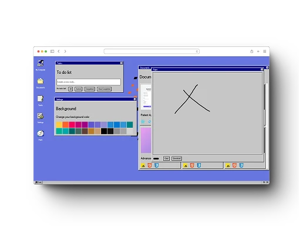Click the 'To do list' heading
This screenshot has height=227, width=303.
pos(64,72)
